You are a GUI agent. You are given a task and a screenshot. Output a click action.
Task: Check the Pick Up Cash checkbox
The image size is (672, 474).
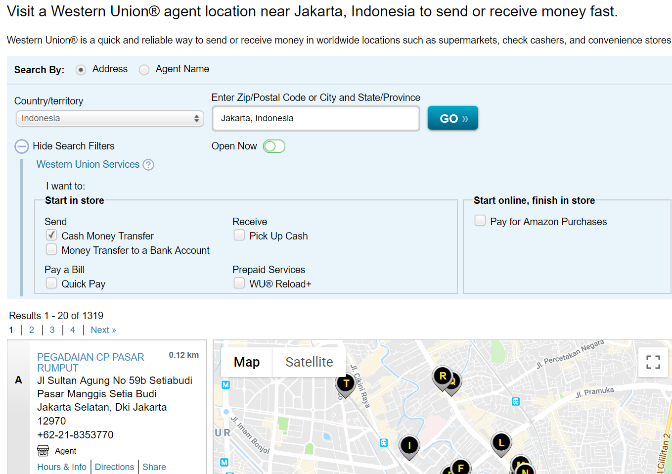(x=239, y=235)
